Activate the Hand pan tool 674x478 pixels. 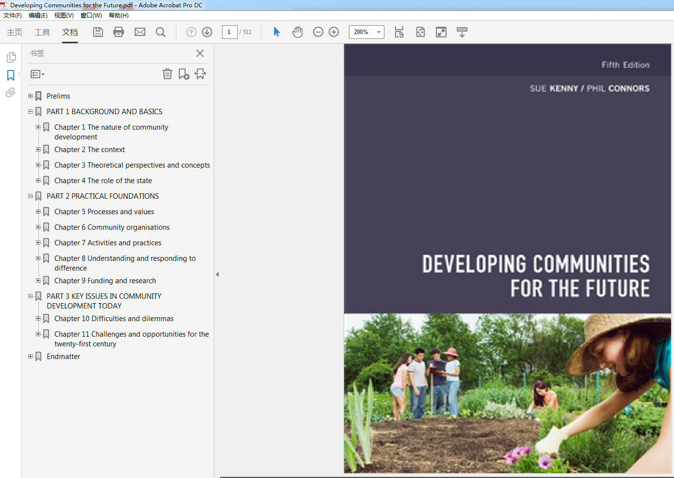(297, 32)
